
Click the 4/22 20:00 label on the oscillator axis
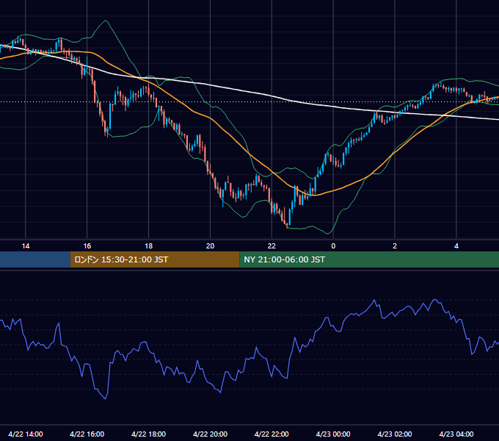coord(210,434)
